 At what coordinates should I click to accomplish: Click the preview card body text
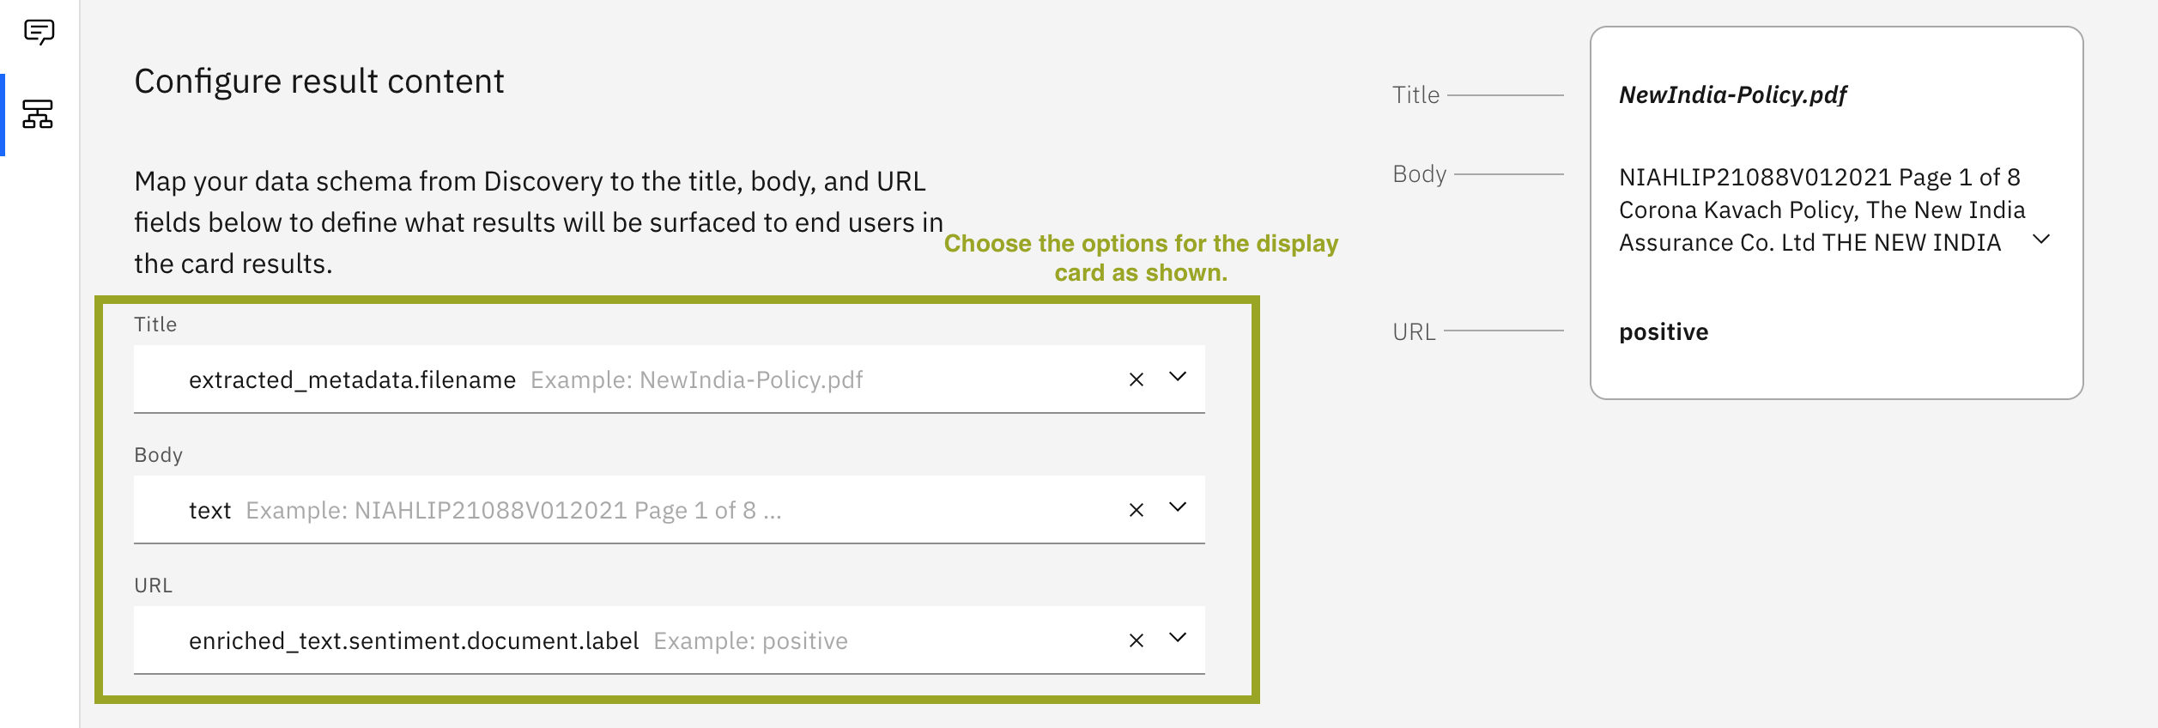click(x=1820, y=210)
